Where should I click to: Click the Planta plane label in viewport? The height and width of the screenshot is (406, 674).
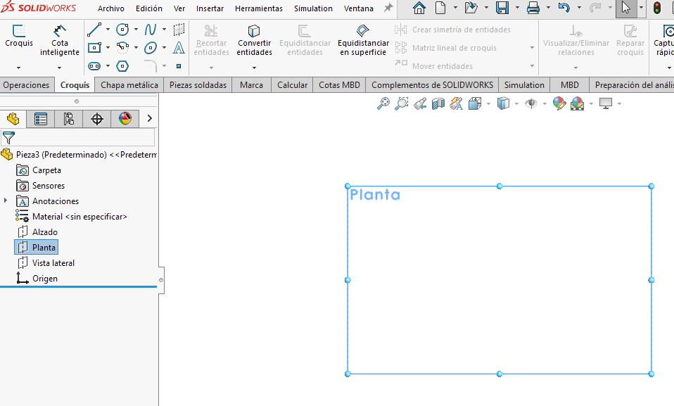375,195
